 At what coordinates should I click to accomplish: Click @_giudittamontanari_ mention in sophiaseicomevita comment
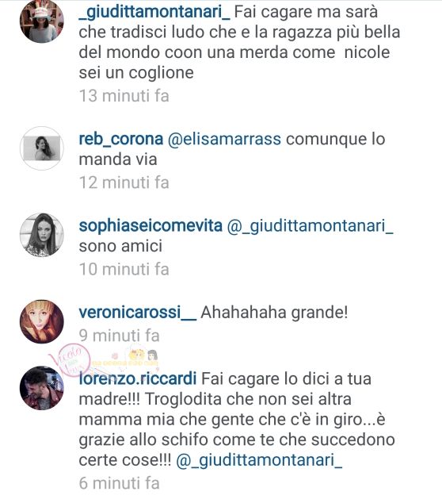click(310, 226)
